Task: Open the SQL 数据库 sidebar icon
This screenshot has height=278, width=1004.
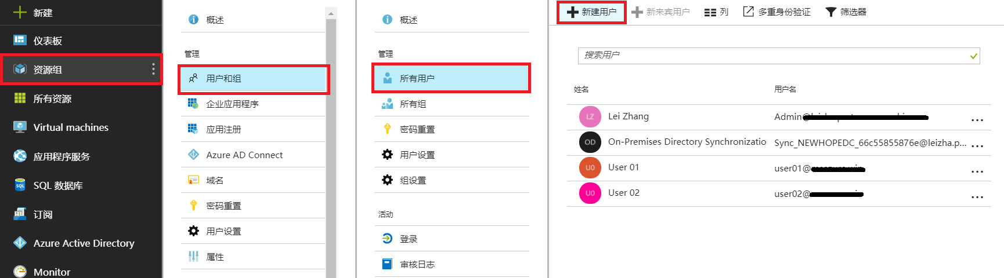Action: (20, 185)
